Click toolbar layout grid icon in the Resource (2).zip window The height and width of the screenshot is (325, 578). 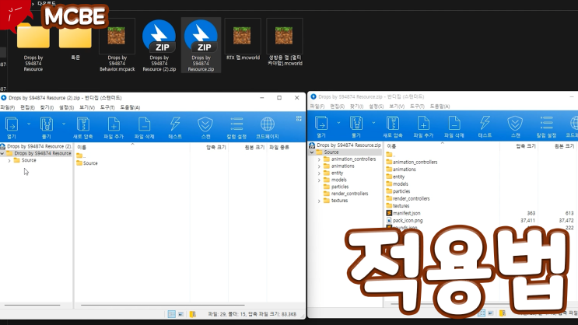[299, 118]
